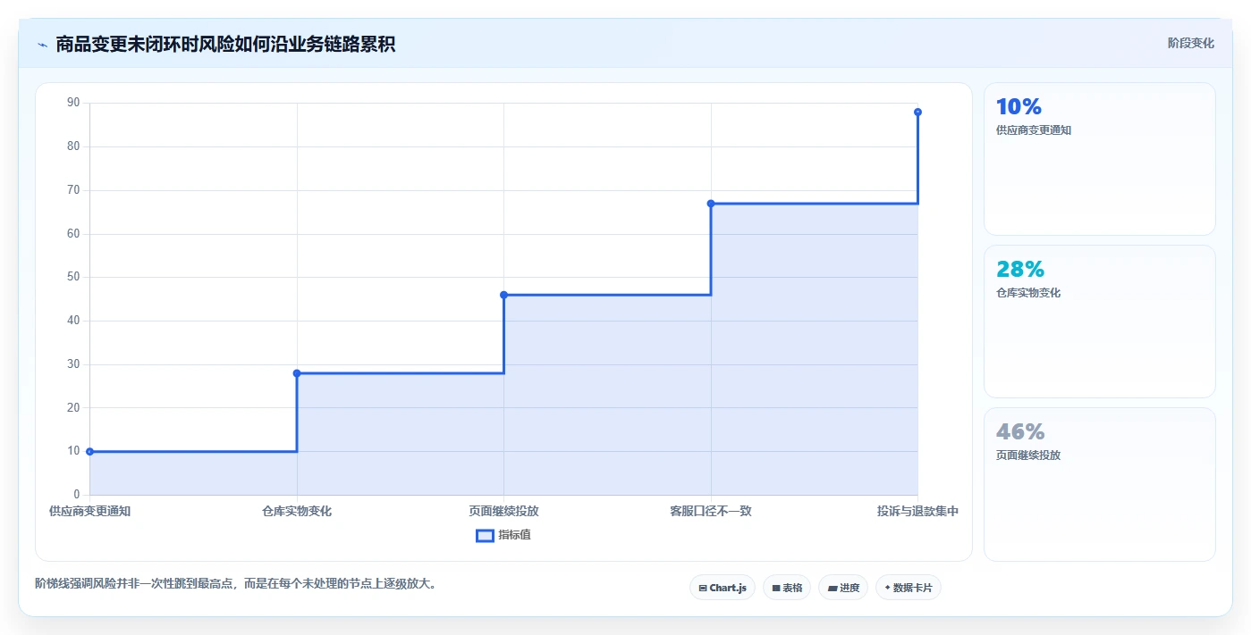Click data point at 客服口径不一致 value 67
Image resolution: width=1251 pixels, height=635 pixels.
[711, 204]
